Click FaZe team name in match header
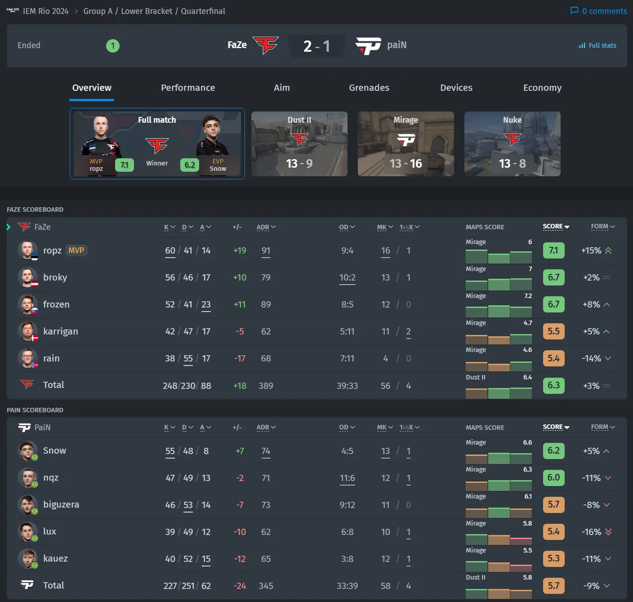The image size is (633, 602). pyautogui.click(x=237, y=45)
